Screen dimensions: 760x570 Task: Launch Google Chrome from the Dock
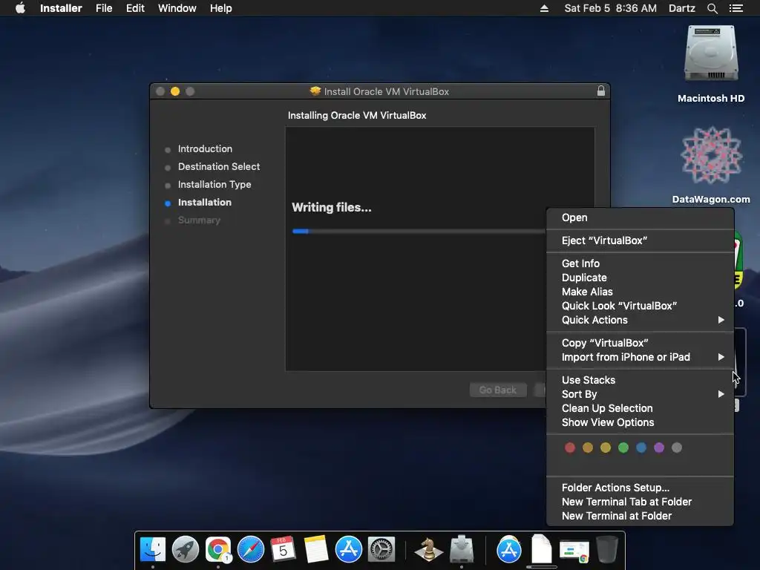coord(218,550)
